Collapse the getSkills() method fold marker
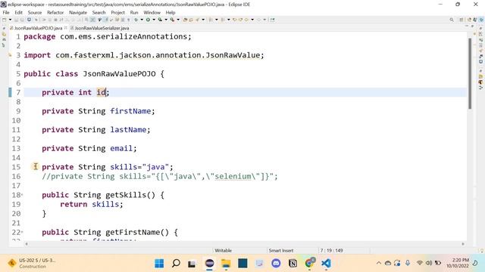 22,195
